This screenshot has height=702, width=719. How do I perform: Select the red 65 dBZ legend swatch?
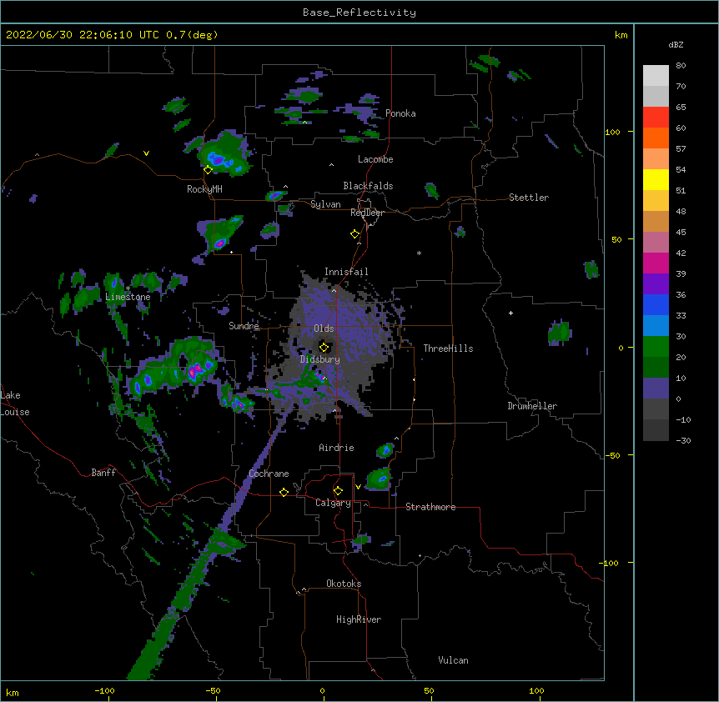656,118
